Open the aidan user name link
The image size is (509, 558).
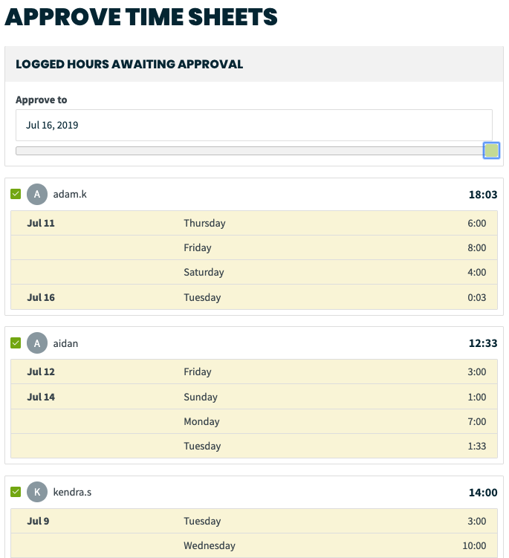pyautogui.click(x=65, y=343)
